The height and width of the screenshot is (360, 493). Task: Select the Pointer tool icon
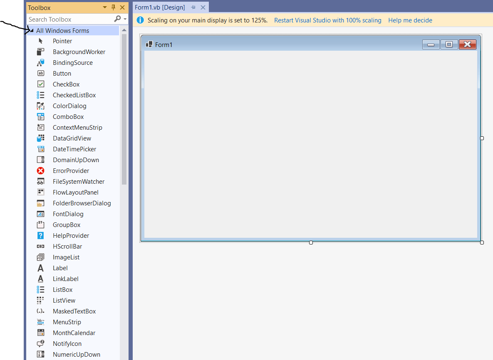40,41
